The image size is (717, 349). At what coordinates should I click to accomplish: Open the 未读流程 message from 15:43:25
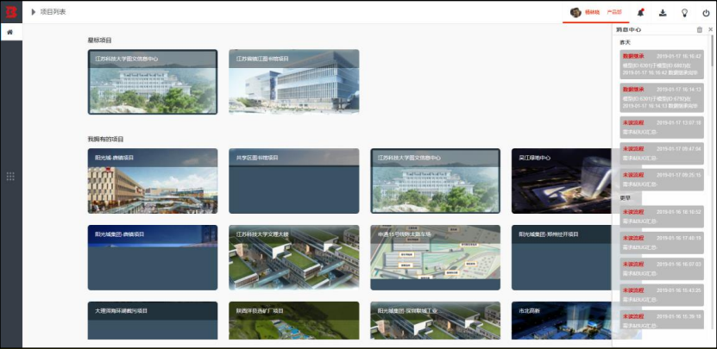pos(662,295)
